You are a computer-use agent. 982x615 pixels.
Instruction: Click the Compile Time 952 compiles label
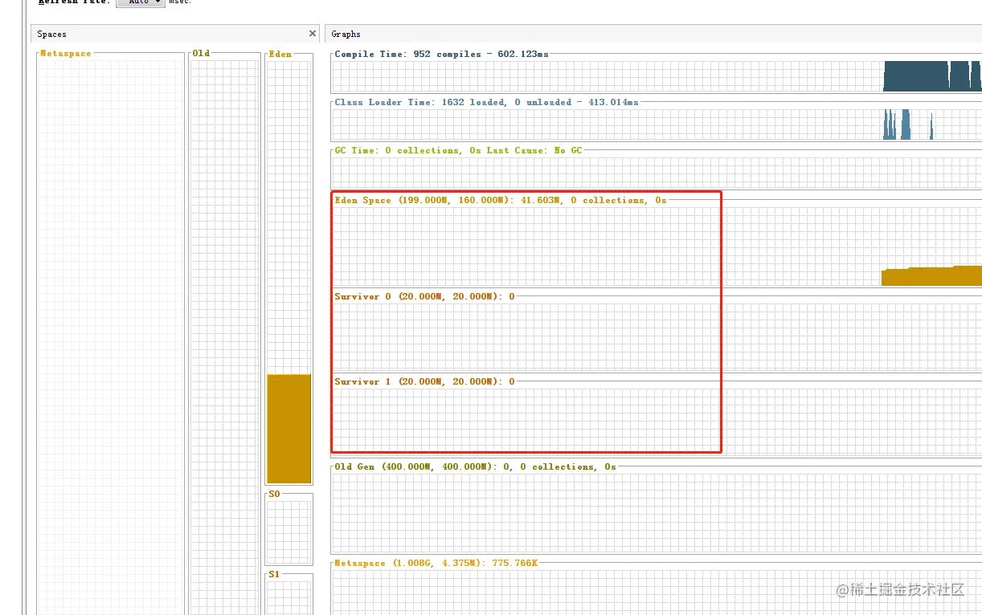442,54
